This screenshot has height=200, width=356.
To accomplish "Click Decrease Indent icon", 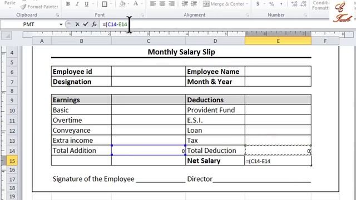I will [185, 4].
